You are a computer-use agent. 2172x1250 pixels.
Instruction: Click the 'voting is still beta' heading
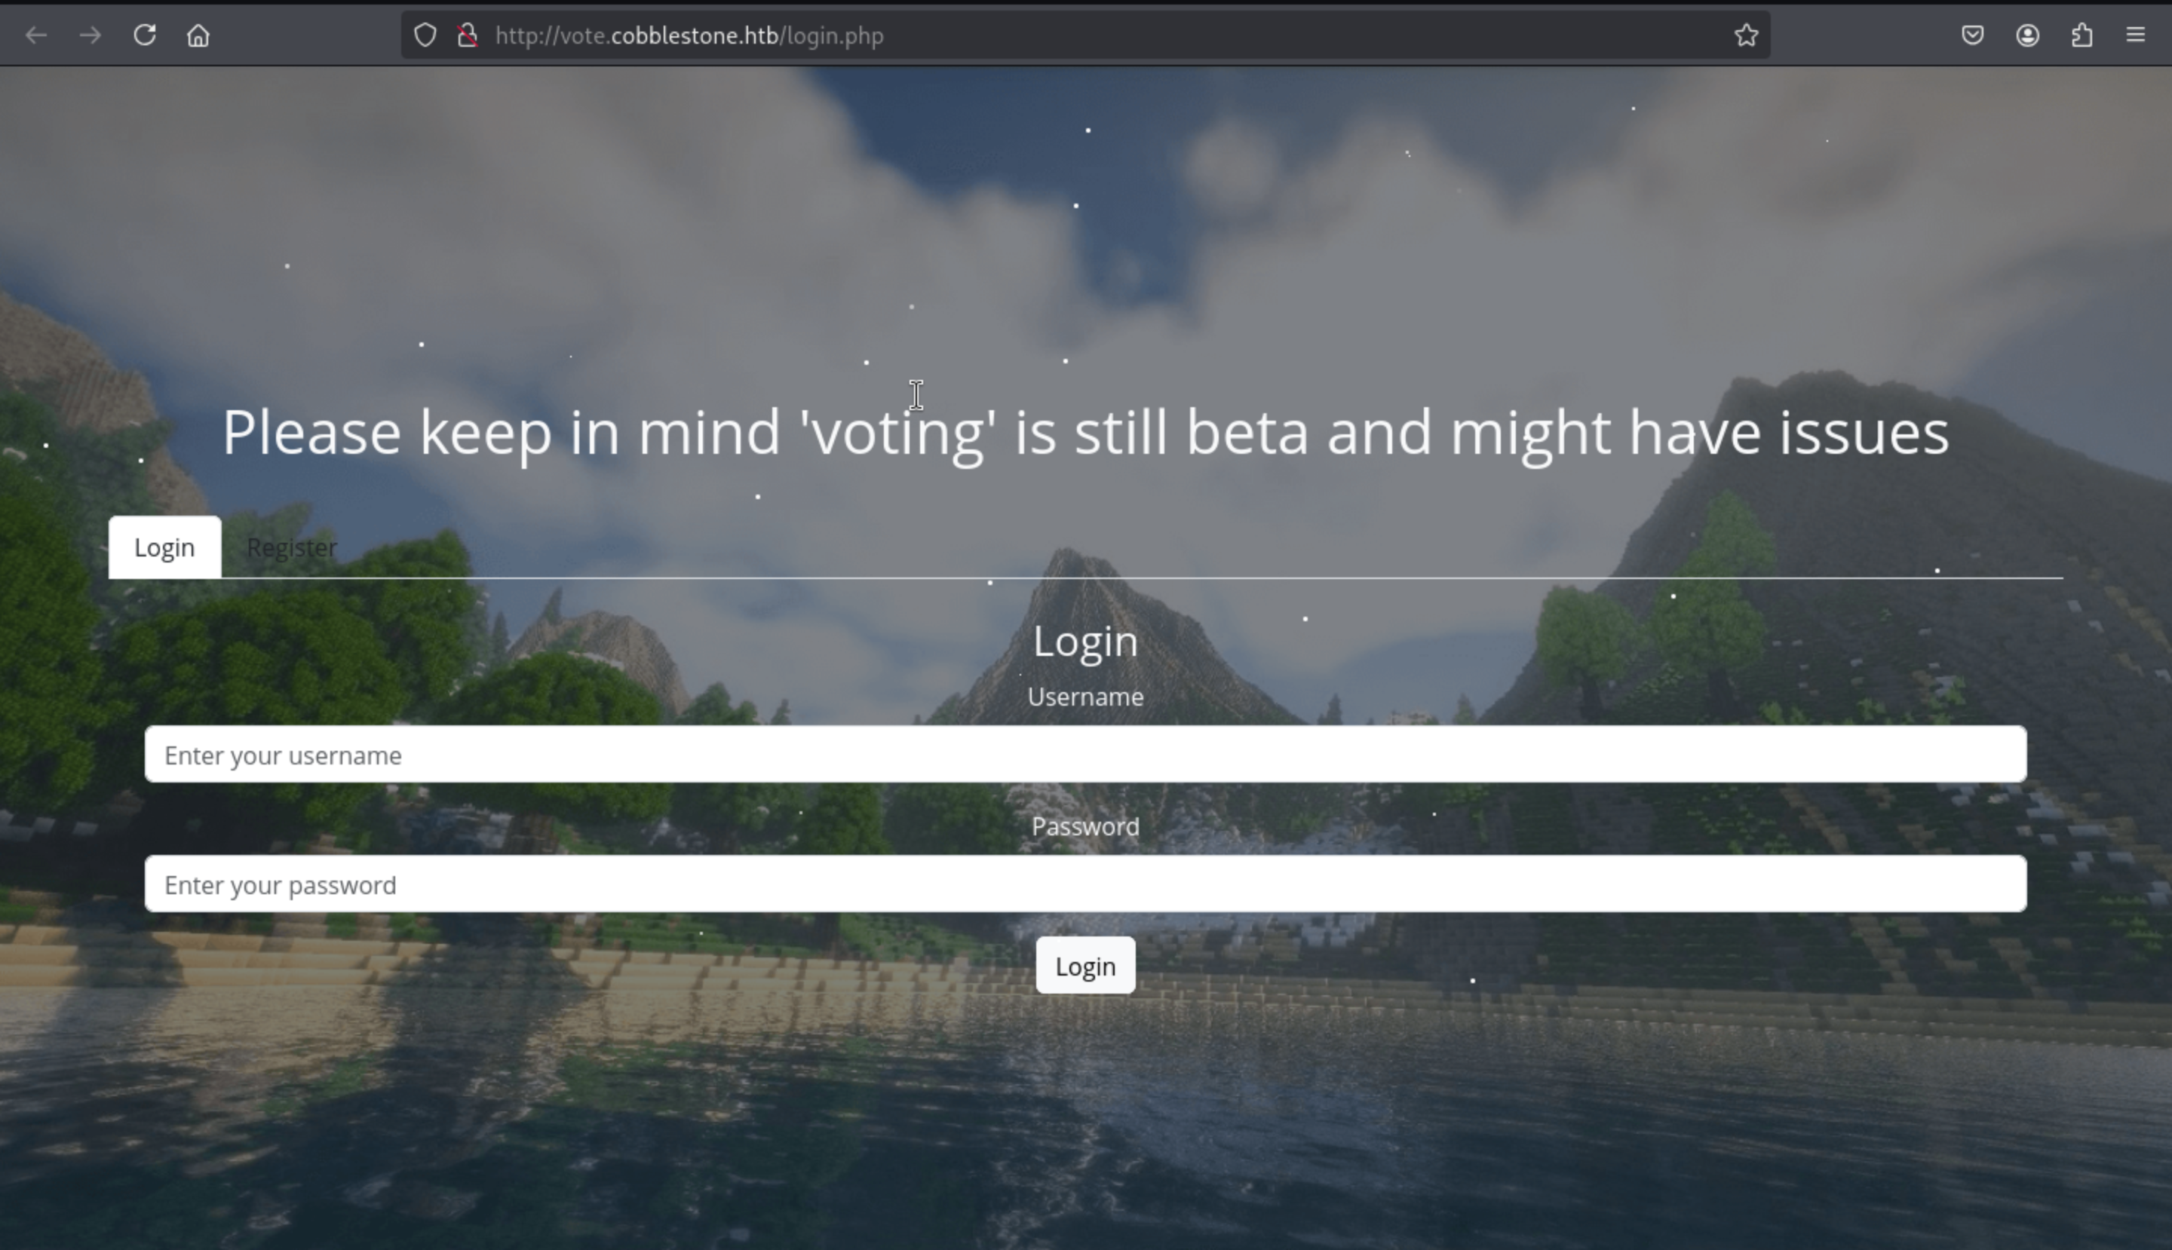[x=1085, y=433]
